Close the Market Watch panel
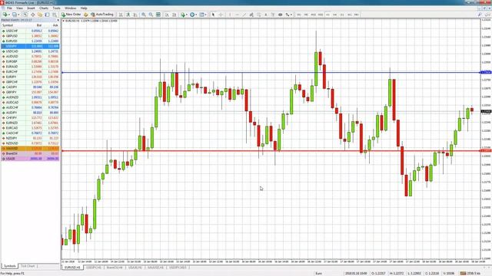 pos(58,20)
